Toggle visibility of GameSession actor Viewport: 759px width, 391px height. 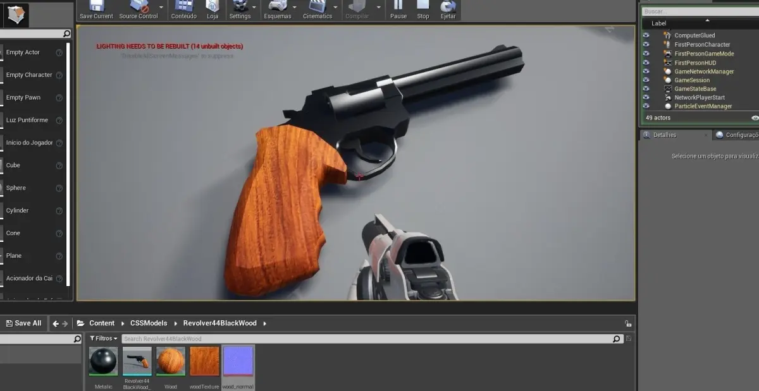pos(646,80)
